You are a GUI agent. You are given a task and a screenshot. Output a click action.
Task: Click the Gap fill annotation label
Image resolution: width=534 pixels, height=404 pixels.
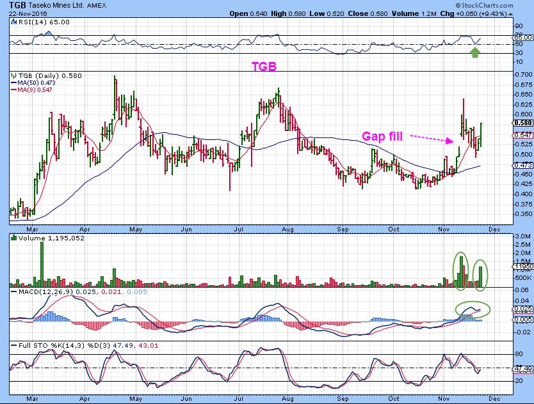point(382,136)
